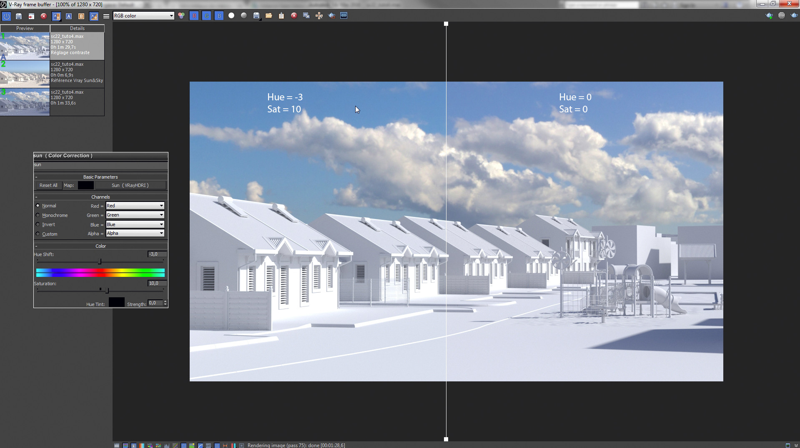Select the Custom radio button
Viewport: 800px width, 448px height.
(x=38, y=234)
